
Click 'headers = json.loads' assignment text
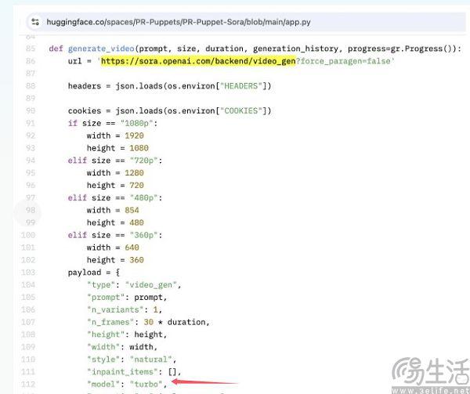tap(115, 86)
